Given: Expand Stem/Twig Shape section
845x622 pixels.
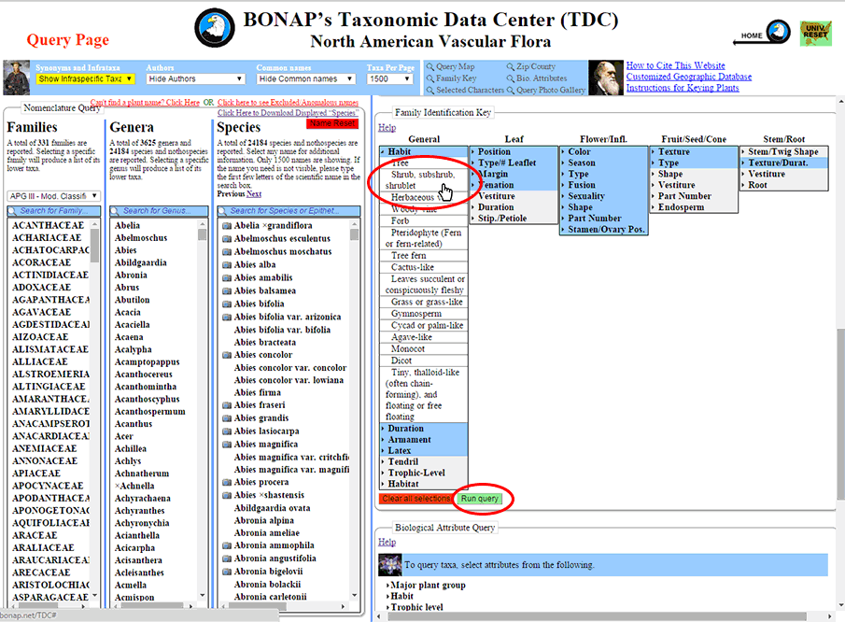Looking at the screenshot, I should [783, 152].
